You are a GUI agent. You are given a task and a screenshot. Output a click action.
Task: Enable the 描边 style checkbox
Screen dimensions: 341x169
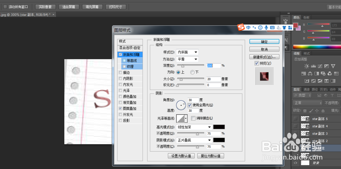point(120,72)
